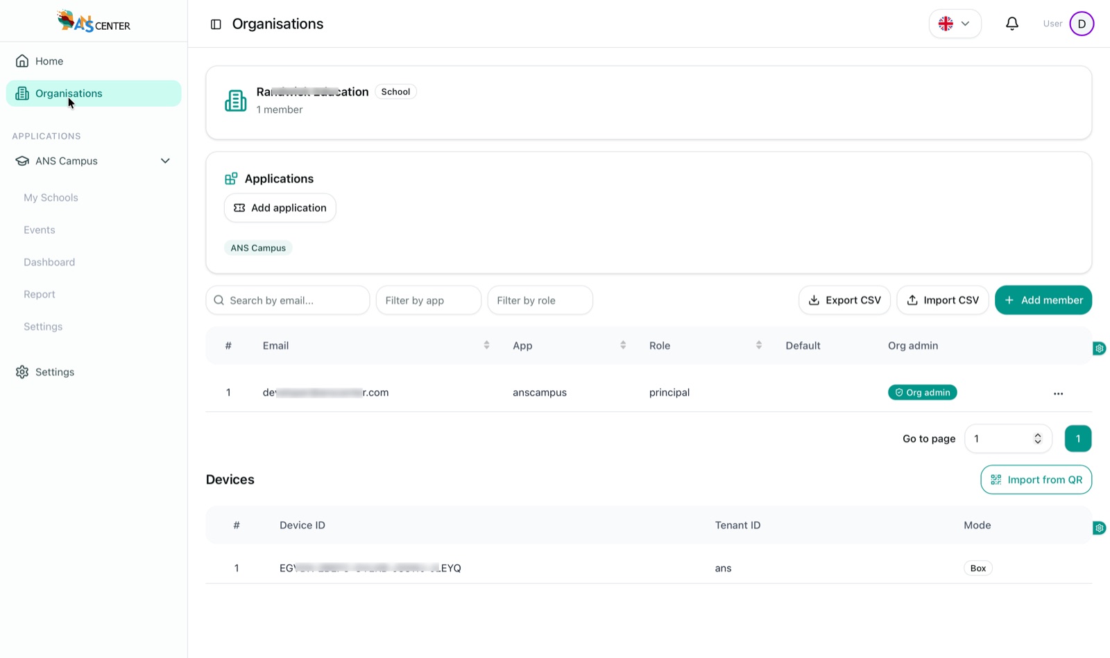Click the Org admin badge
Image resolution: width=1110 pixels, height=658 pixels.
(923, 392)
